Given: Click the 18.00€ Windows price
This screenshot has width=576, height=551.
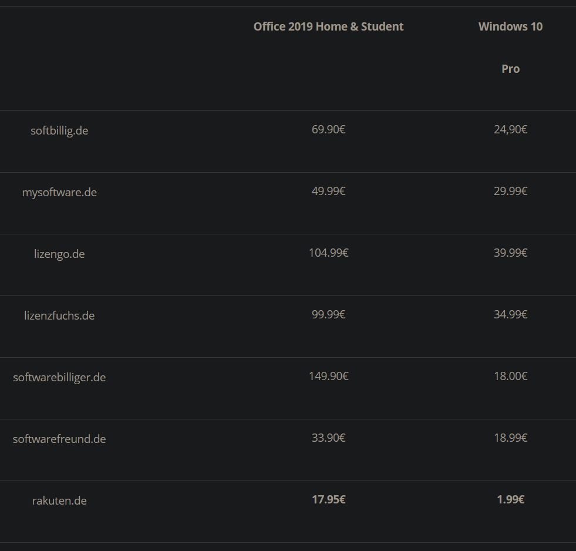Looking at the screenshot, I should coord(510,376).
